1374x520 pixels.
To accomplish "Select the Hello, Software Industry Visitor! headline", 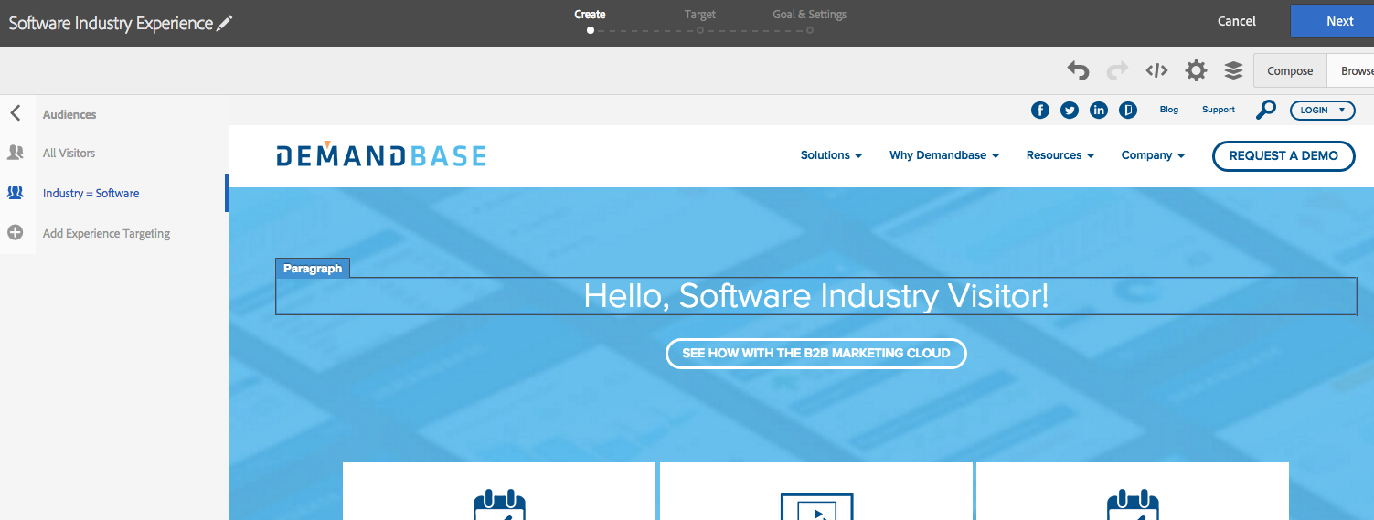I will tap(816, 296).
